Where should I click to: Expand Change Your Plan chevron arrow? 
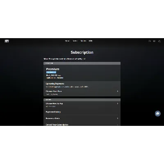pyautogui.click(x=118, y=91)
